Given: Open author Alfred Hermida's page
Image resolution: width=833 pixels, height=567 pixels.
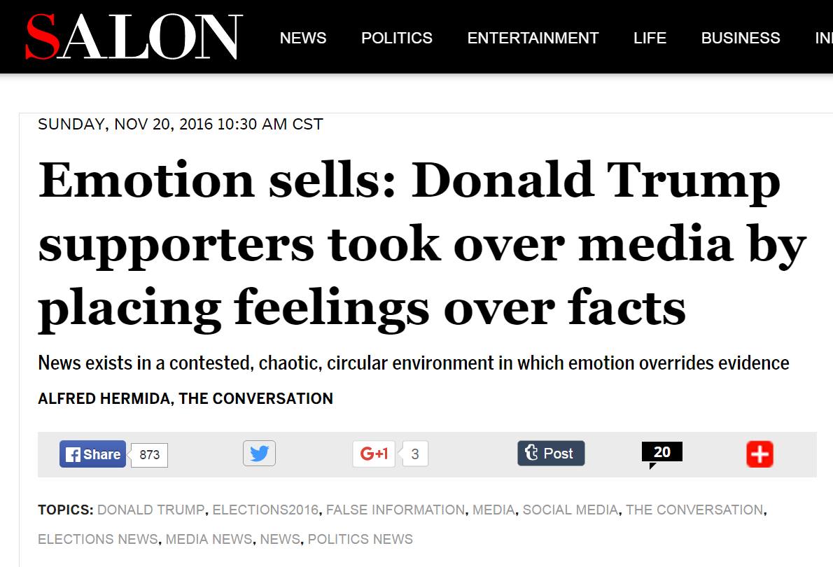Looking at the screenshot, I should click(105, 399).
